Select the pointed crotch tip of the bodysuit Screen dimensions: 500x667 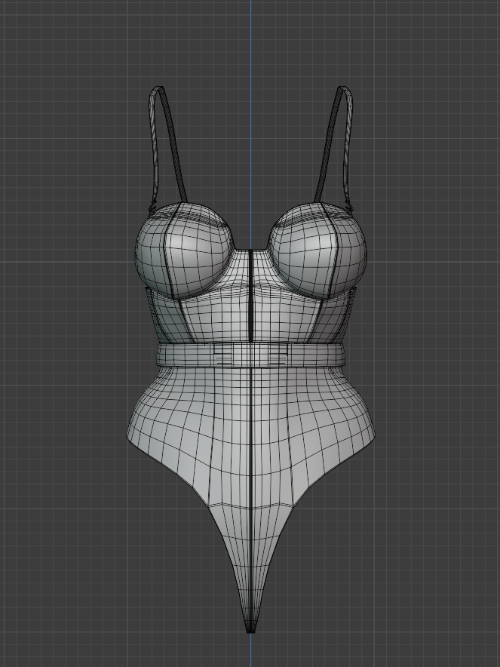tap(251, 626)
